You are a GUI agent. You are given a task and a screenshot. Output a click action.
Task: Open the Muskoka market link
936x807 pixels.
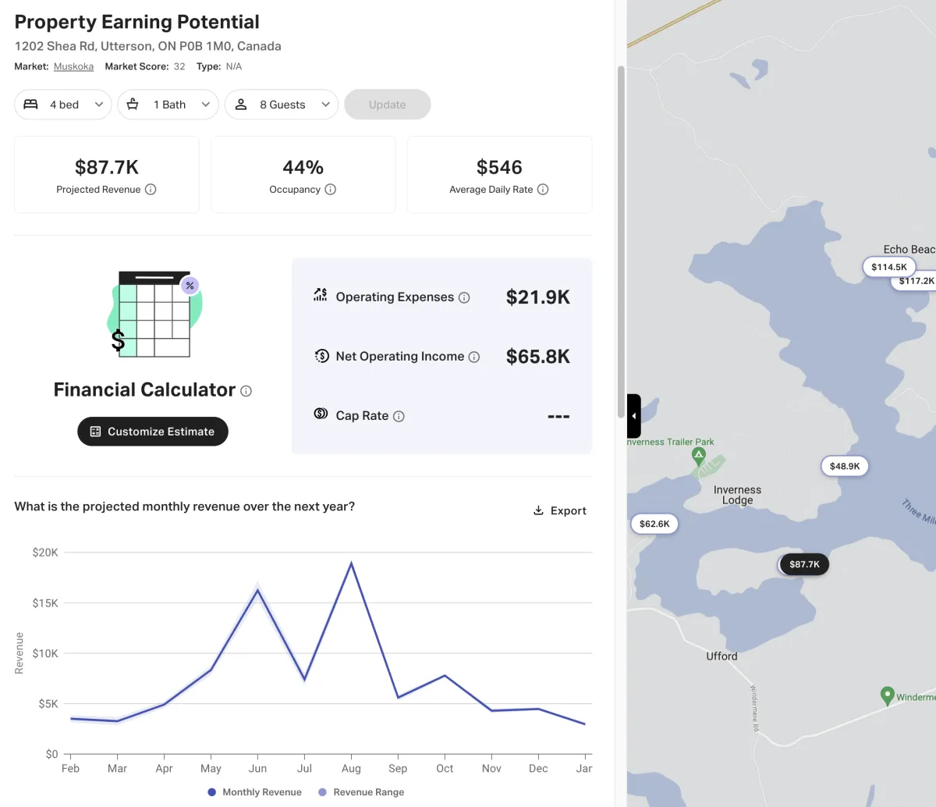pyautogui.click(x=73, y=67)
